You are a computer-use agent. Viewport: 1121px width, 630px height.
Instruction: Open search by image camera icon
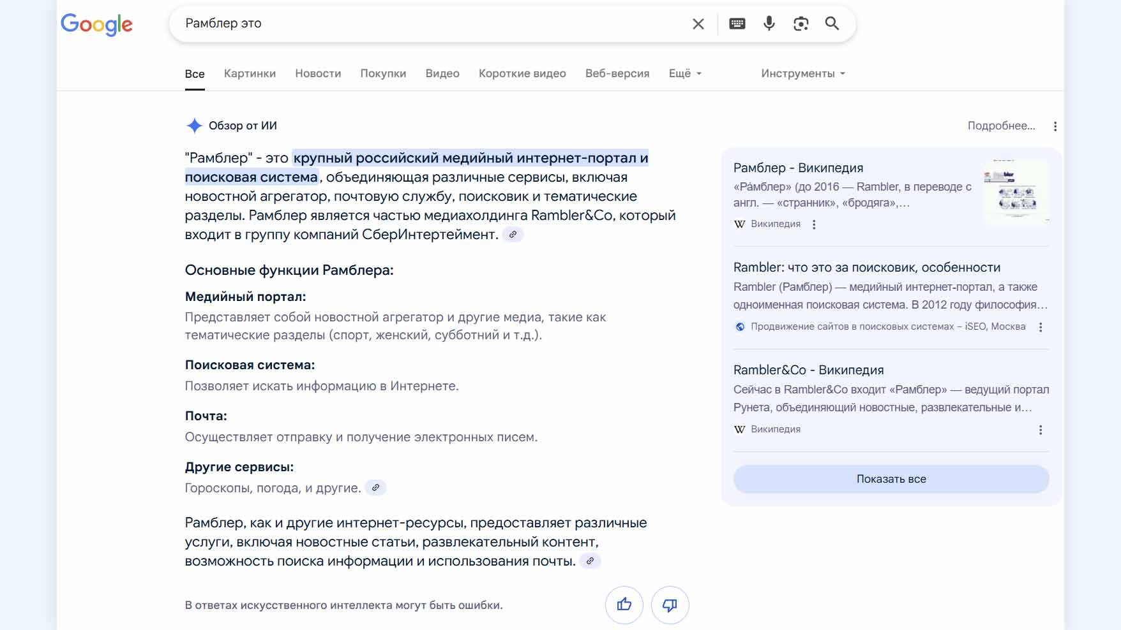point(801,24)
